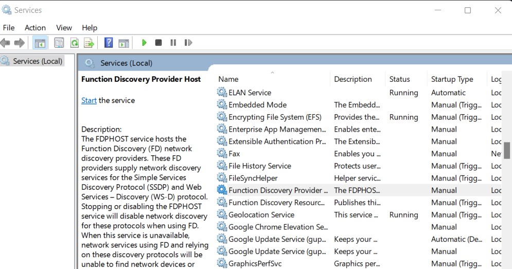Sort list by Status column header
The height and width of the screenshot is (269, 512).
pyautogui.click(x=399, y=79)
